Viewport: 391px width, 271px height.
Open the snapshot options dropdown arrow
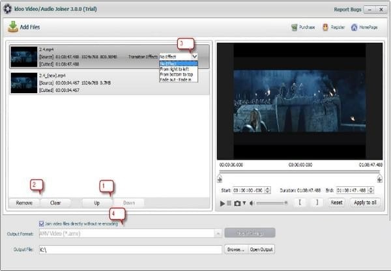[x=244, y=203]
